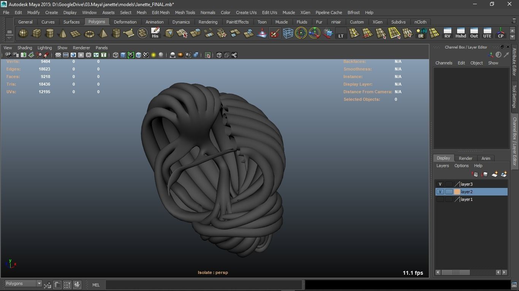The width and height of the screenshot is (519, 291).
Task: Select the layer3 row name
Action: 467,184
